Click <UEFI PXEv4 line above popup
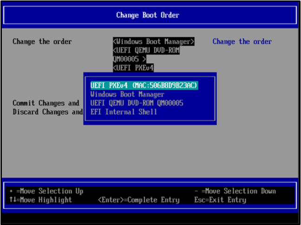This screenshot has height=225, width=301. point(133,68)
